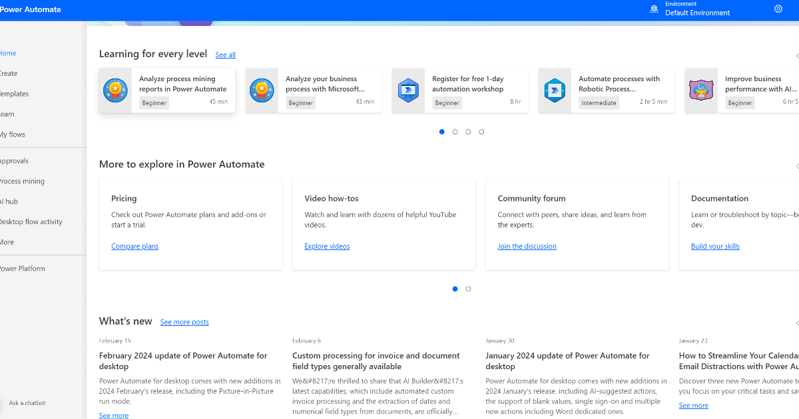Open the Default Environment selector

(698, 12)
